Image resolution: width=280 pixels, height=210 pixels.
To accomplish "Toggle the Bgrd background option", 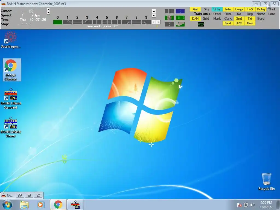I will [261, 19].
